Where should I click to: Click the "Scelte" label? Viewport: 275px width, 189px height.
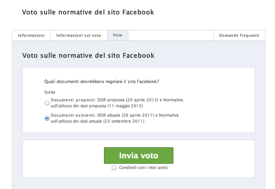coord(50,92)
